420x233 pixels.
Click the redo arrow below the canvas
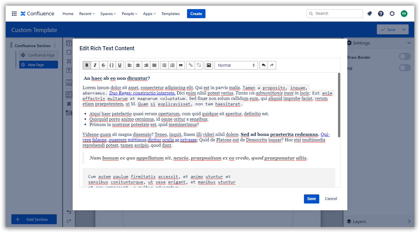tap(69, 221)
